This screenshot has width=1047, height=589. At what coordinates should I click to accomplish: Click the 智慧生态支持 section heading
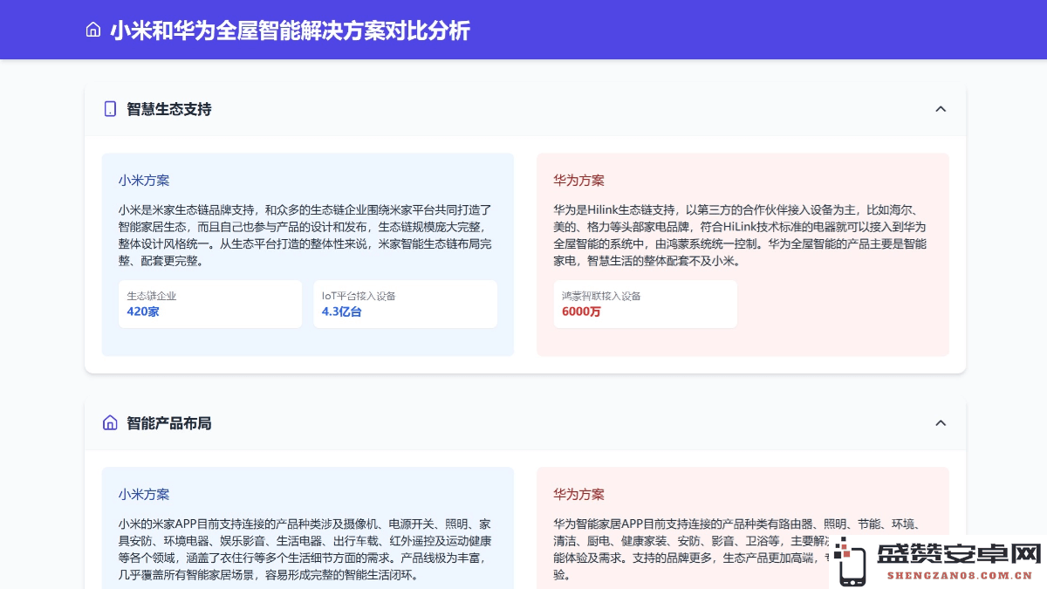pyautogui.click(x=169, y=109)
